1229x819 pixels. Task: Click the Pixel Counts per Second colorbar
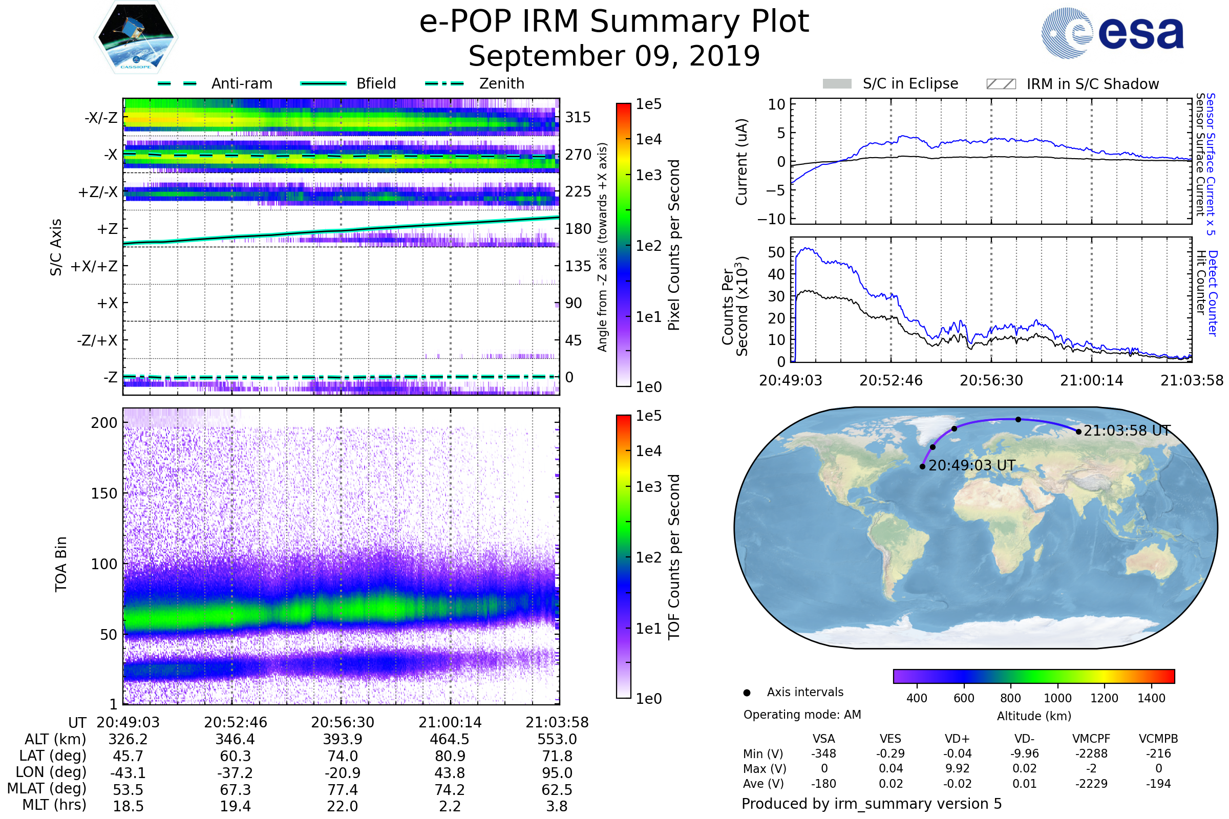pyautogui.click(x=623, y=245)
